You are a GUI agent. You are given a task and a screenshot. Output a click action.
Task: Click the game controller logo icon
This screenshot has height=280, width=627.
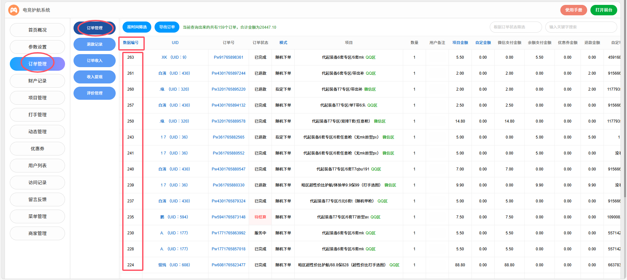(x=14, y=10)
